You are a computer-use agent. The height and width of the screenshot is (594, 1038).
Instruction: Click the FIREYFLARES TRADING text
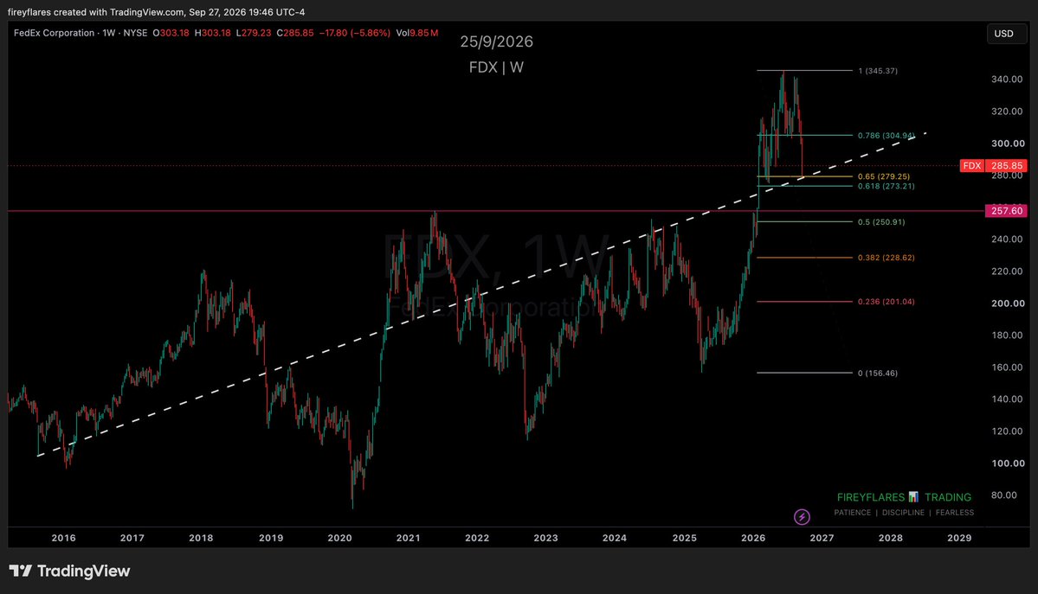click(x=904, y=497)
